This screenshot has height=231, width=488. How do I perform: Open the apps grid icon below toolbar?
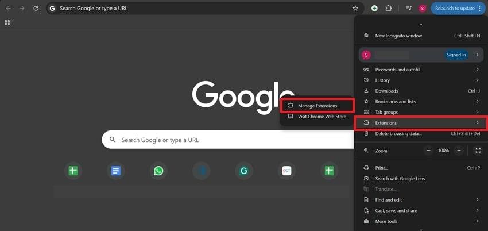(8, 22)
